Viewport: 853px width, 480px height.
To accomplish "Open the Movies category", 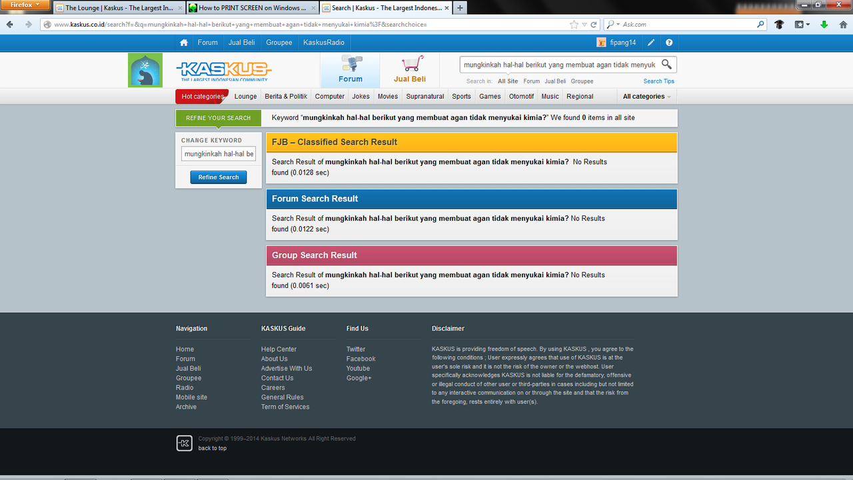I will click(x=388, y=97).
